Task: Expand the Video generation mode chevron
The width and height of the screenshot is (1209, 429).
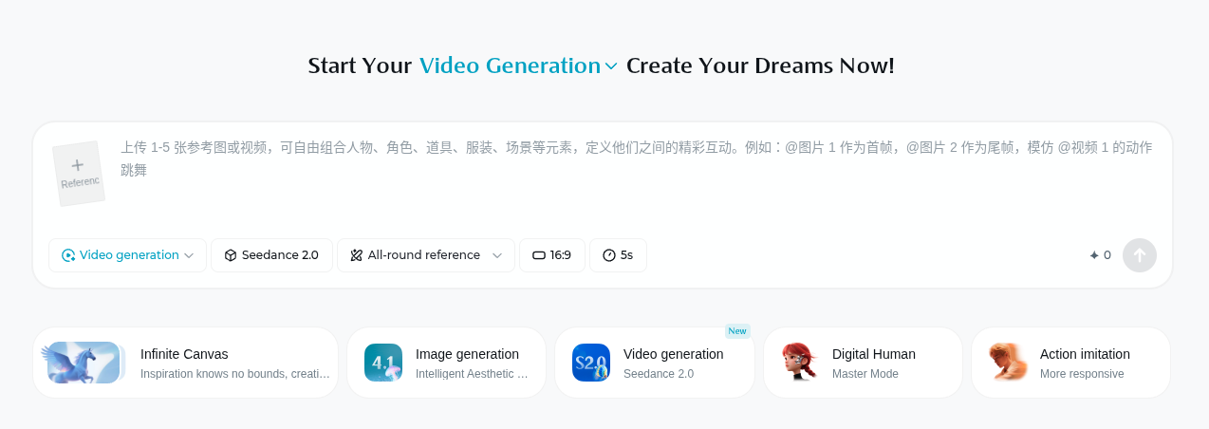Action: (189, 255)
